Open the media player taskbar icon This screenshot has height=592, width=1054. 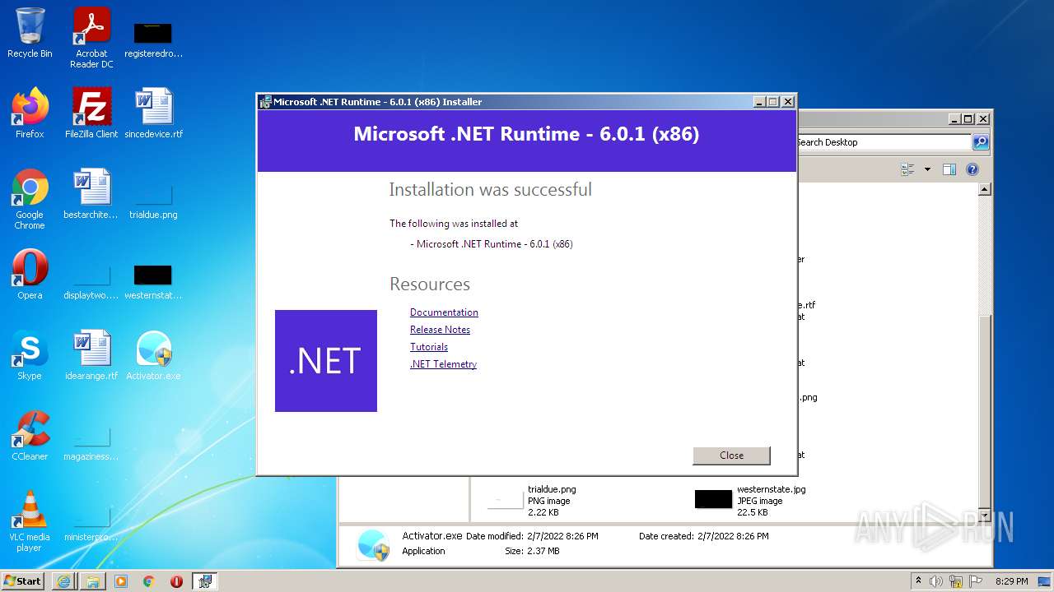(x=121, y=581)
